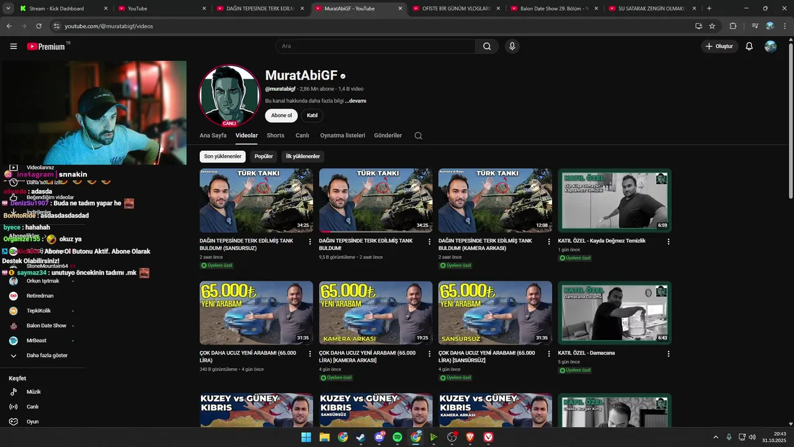The height and width of the screenshot is (447, 794).
Task: Open MuratAbiGF live channel avatar
Action: pos(229,94)
